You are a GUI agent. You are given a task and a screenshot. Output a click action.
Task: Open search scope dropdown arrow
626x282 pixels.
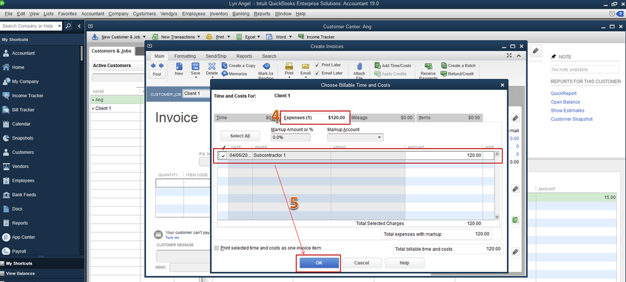click(60, 26)
